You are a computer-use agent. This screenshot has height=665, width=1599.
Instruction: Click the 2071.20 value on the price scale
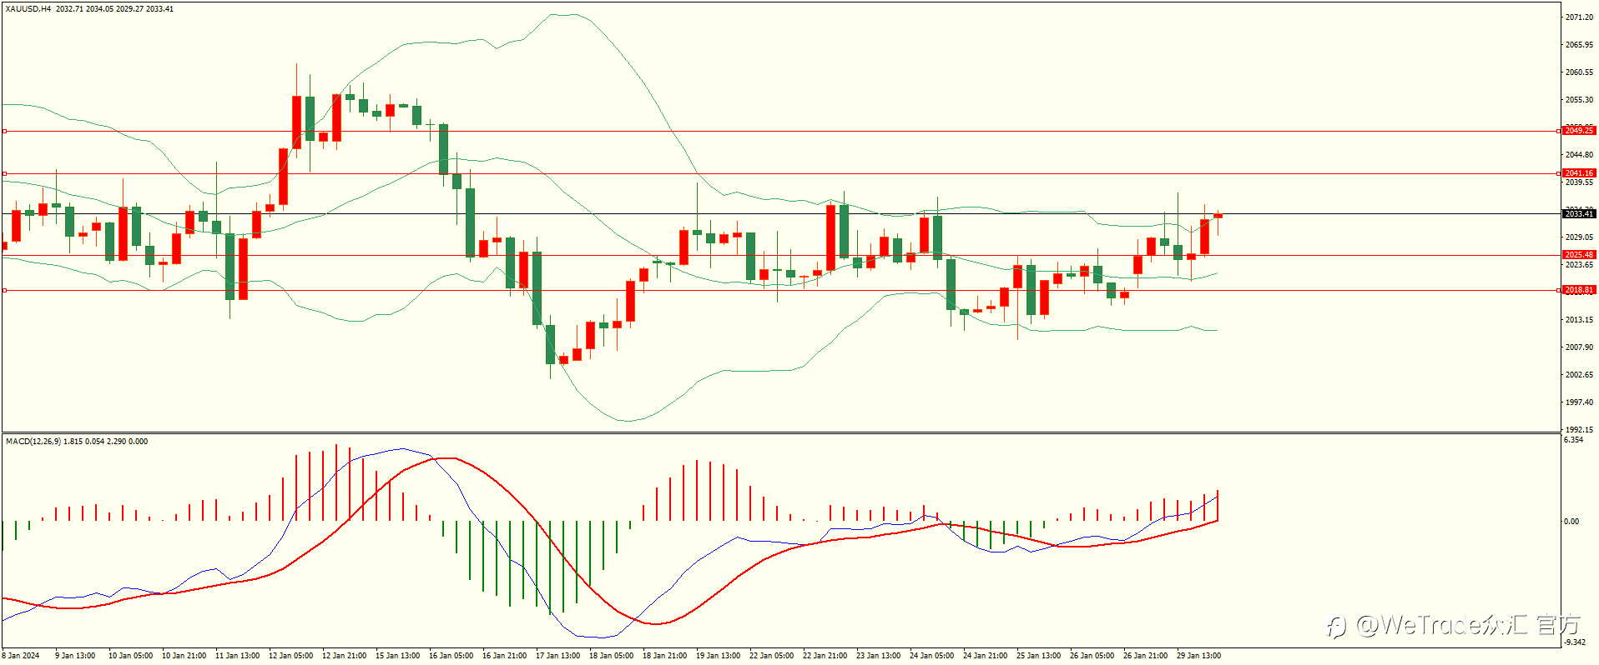[x=1578, y=17]
